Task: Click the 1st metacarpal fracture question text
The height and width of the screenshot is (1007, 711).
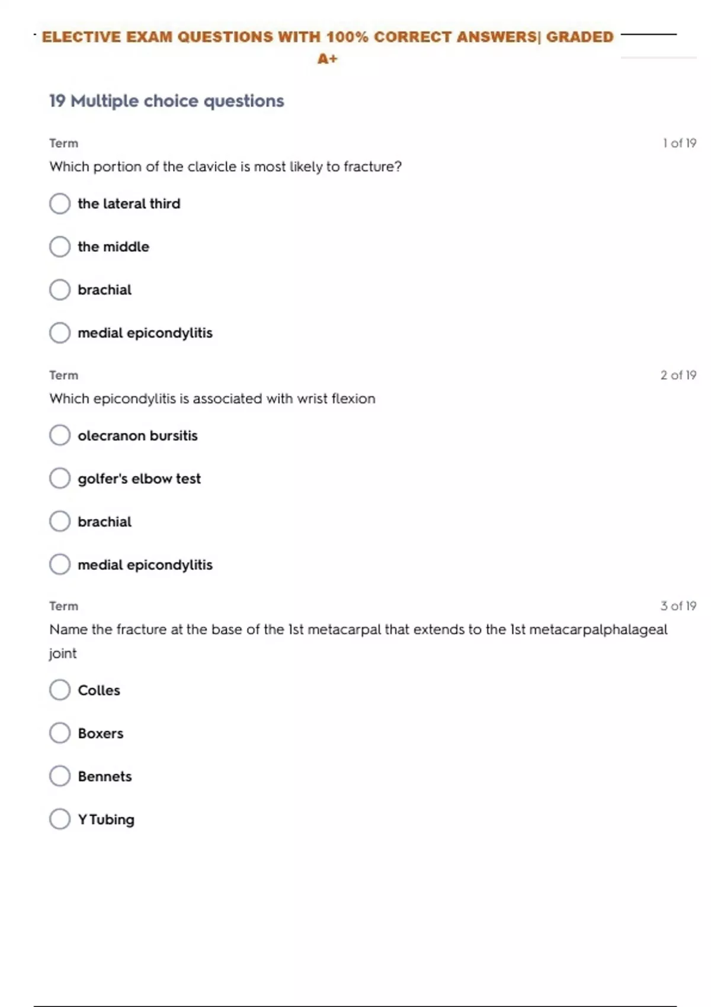Action: [358, 630]
